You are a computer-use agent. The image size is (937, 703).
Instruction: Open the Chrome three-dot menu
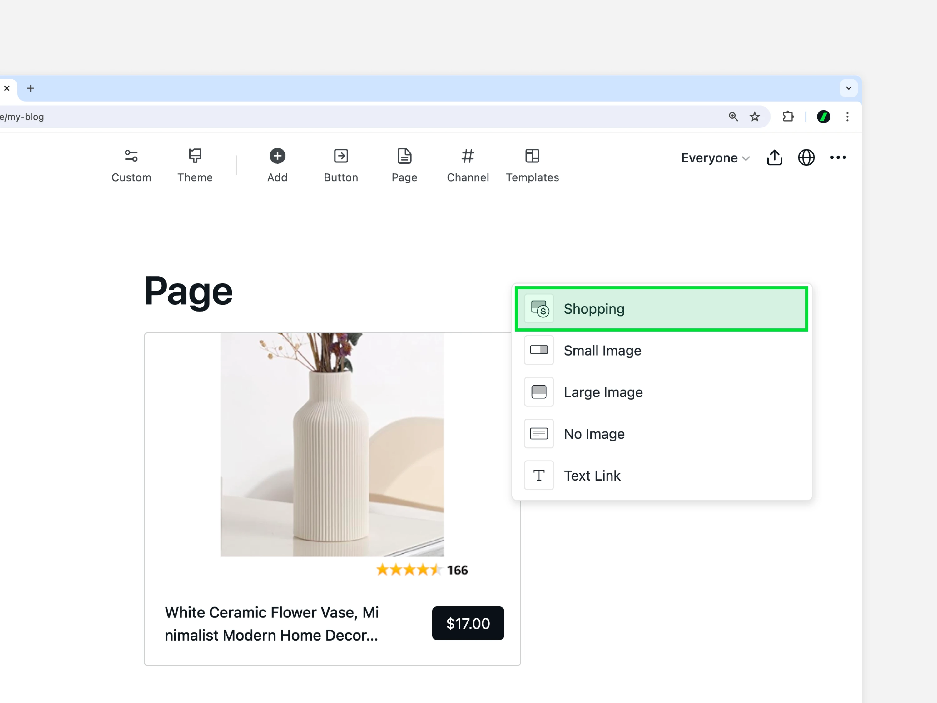coord(847,117)
